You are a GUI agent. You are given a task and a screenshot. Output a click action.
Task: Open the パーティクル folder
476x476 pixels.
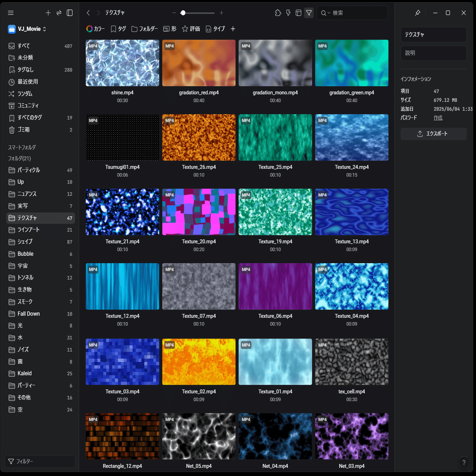point(40,170)
